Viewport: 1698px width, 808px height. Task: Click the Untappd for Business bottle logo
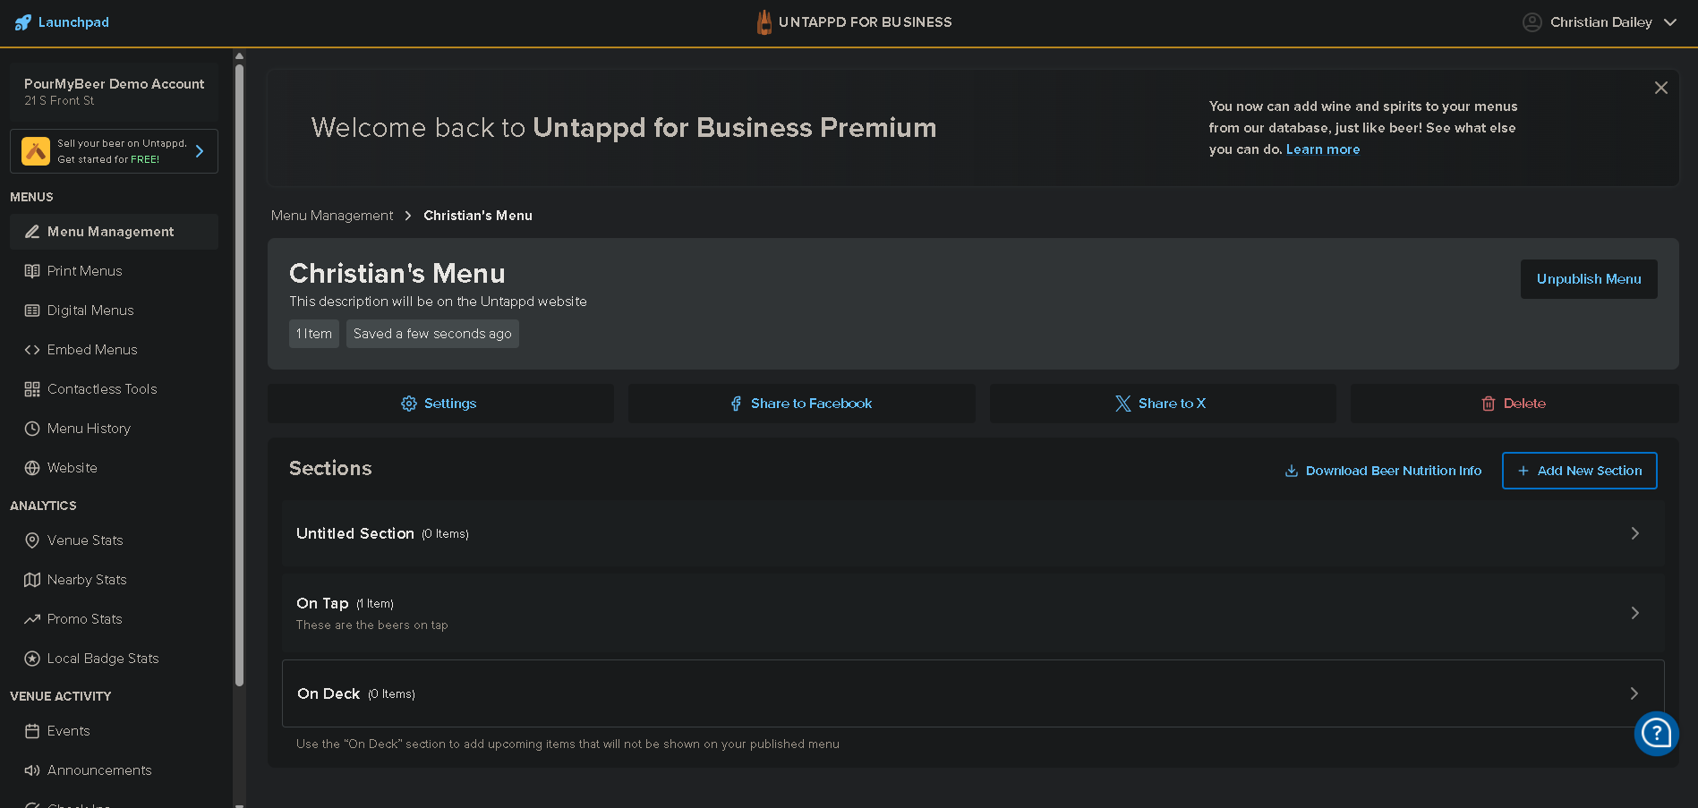pyautogui.click(x=764, y=22)
